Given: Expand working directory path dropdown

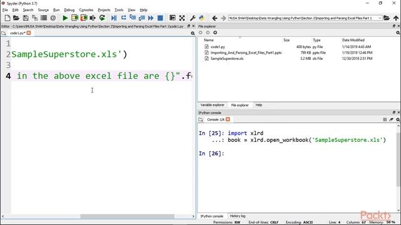Looking at the screenshot, I should [x=380, y=18].
